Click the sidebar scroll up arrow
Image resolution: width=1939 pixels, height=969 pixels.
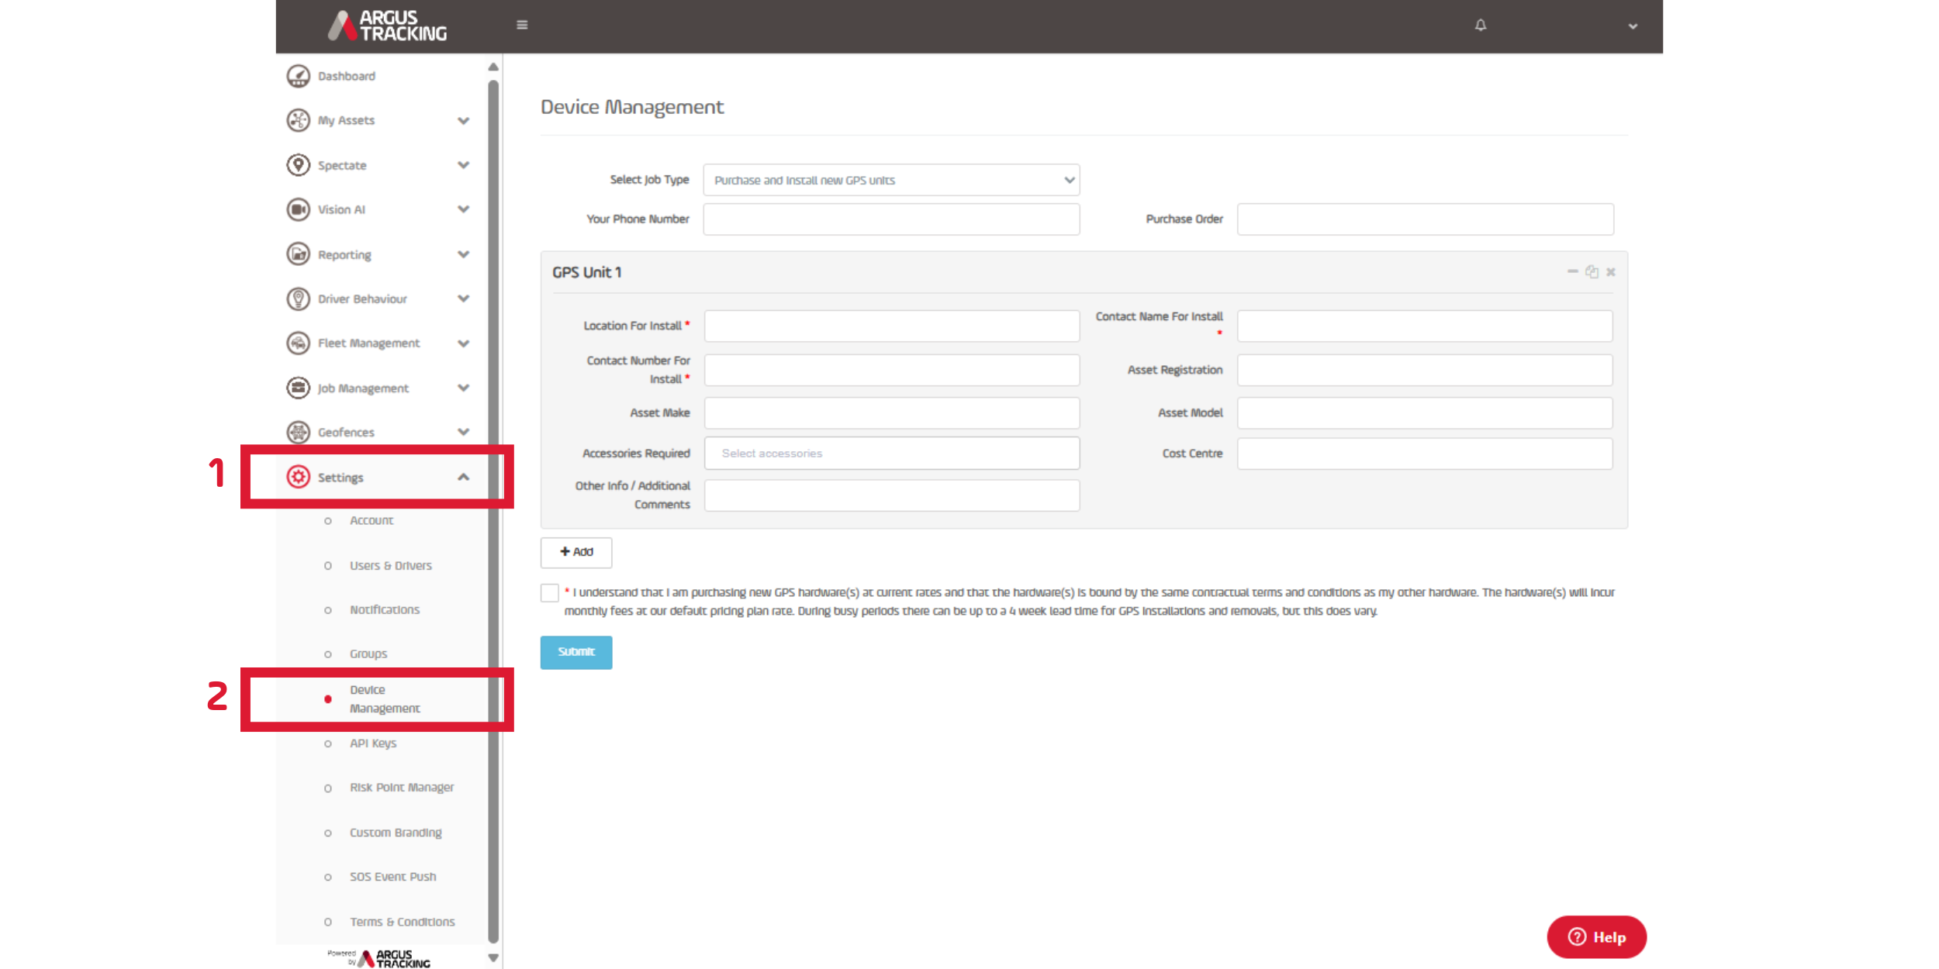click(x=493, y=67)
